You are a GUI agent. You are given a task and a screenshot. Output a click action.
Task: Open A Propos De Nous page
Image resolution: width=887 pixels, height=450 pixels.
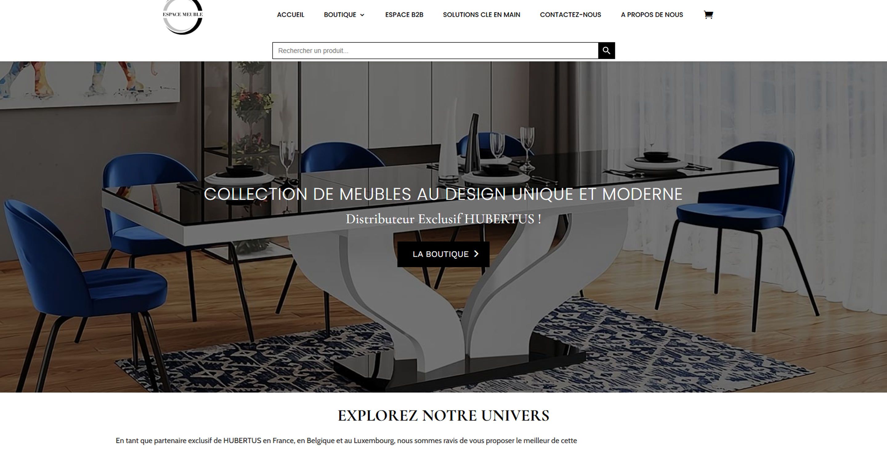click(x=652, y=15)
